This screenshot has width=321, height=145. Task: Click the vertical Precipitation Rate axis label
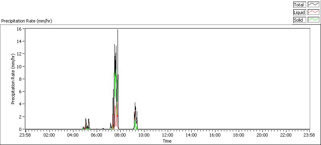point(13,79)
